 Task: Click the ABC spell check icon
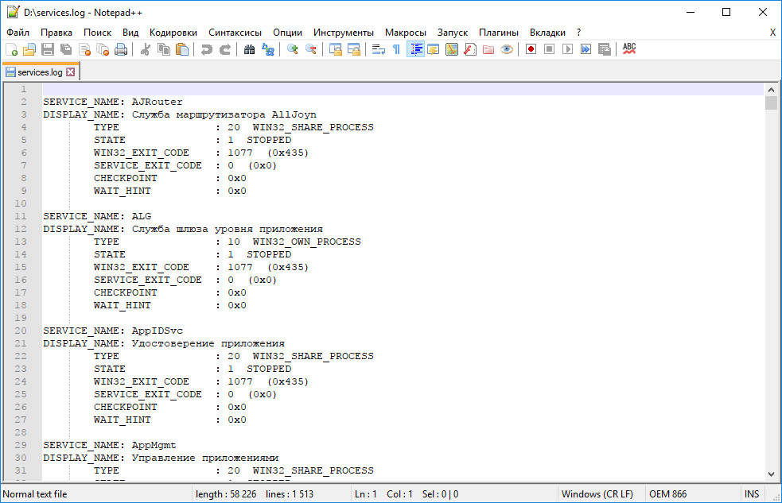point(629,48)
